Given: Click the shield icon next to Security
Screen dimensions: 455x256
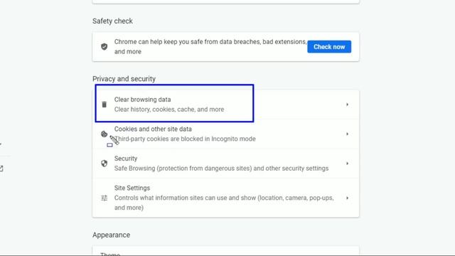Looking at the screenshot, I should point(105,164).
